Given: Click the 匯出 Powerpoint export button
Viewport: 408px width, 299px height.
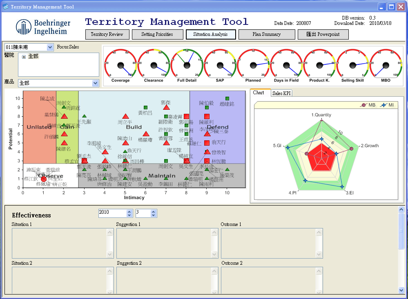Looking at the screenshot, I should [x=323, y=34].
